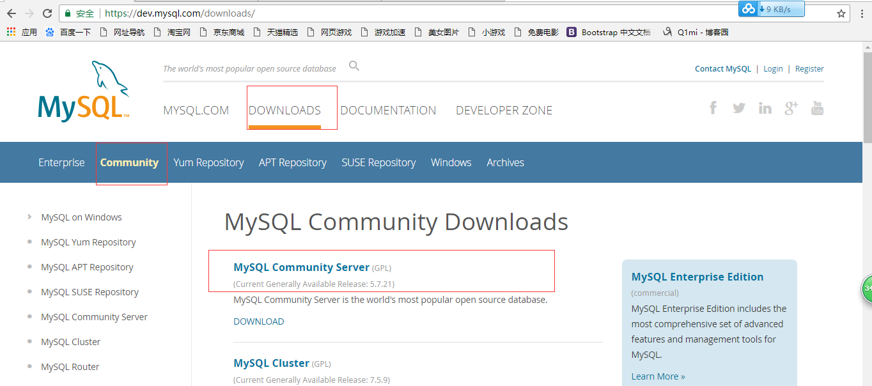Viewport: 872px width, 386px height.
Task: Select the DOCUMENTATION top menu item
Action: click(388, 111)
